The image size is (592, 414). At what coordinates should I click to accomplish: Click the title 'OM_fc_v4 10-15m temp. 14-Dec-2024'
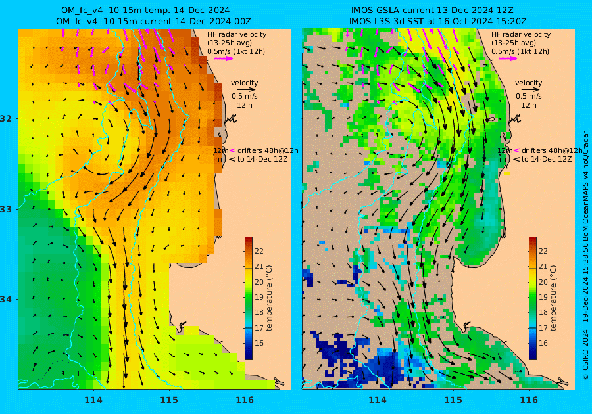coord(145,11)
